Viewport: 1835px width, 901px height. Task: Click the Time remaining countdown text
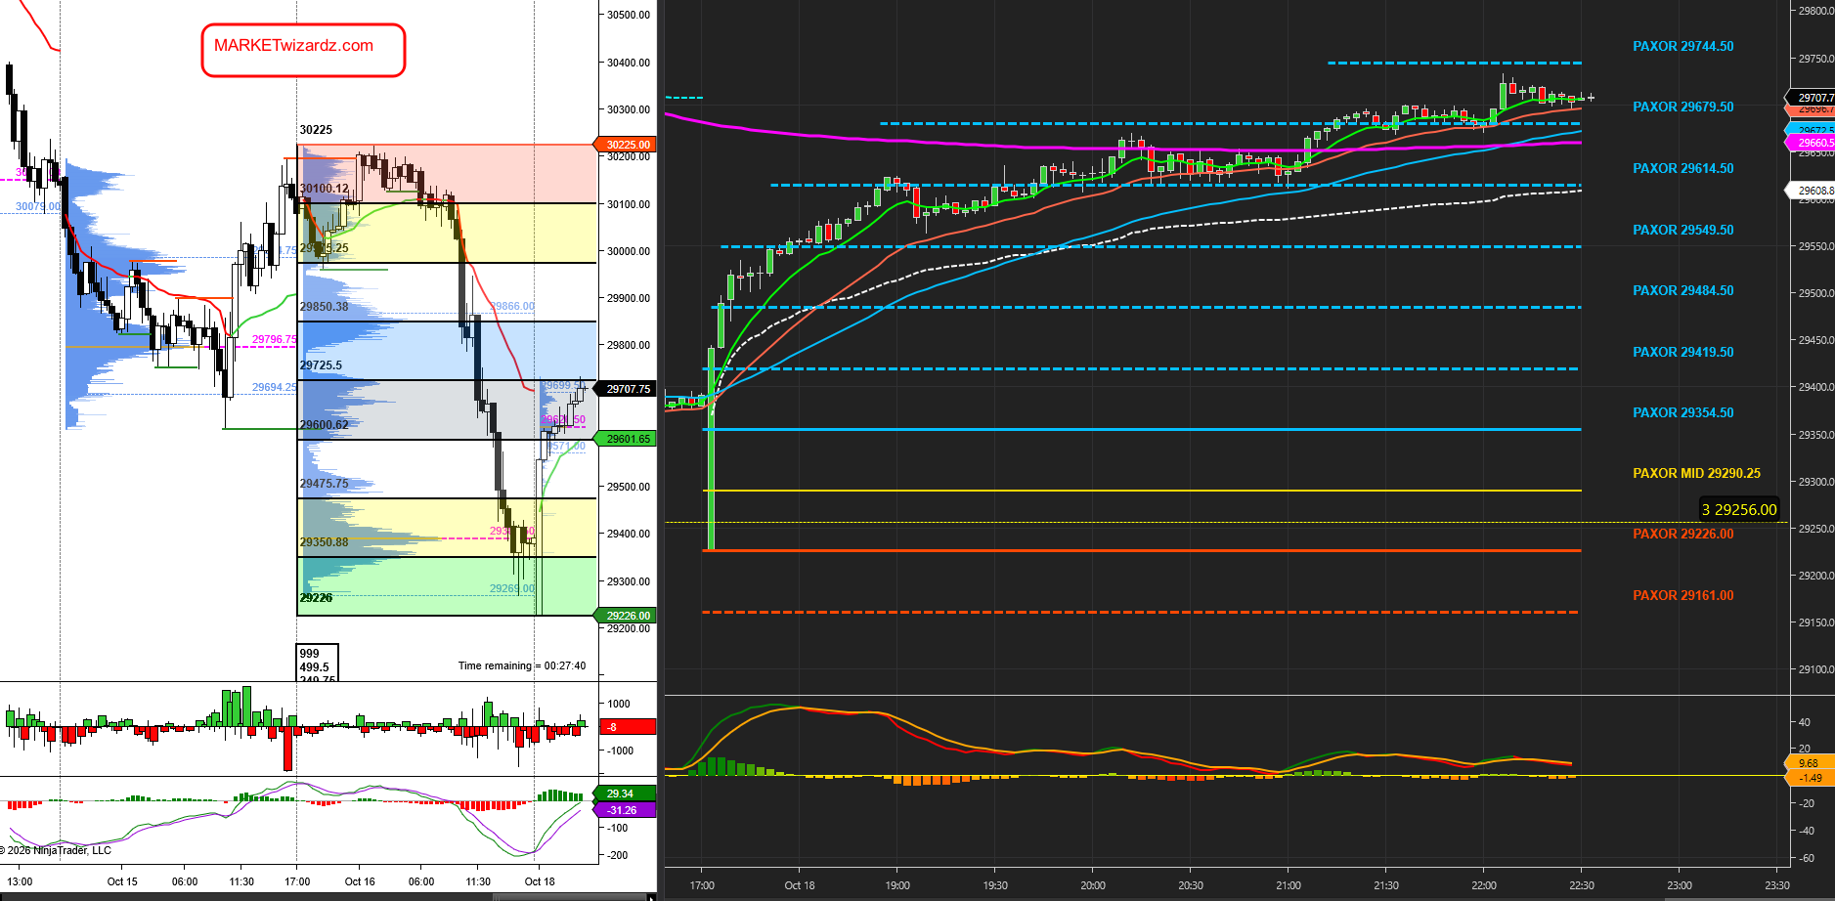point(522,665)
